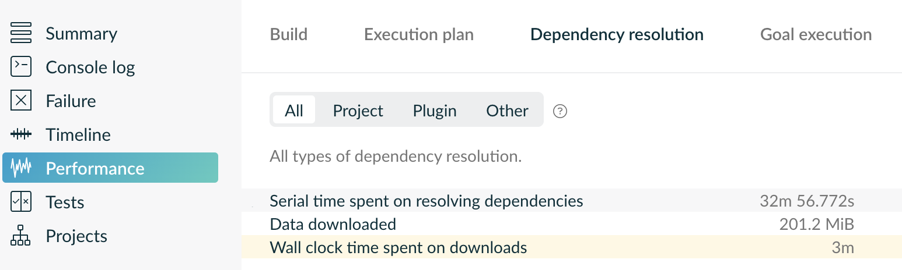
Task: Select the Other filter option
Action: pyautogui.click(x=507, y=111)
